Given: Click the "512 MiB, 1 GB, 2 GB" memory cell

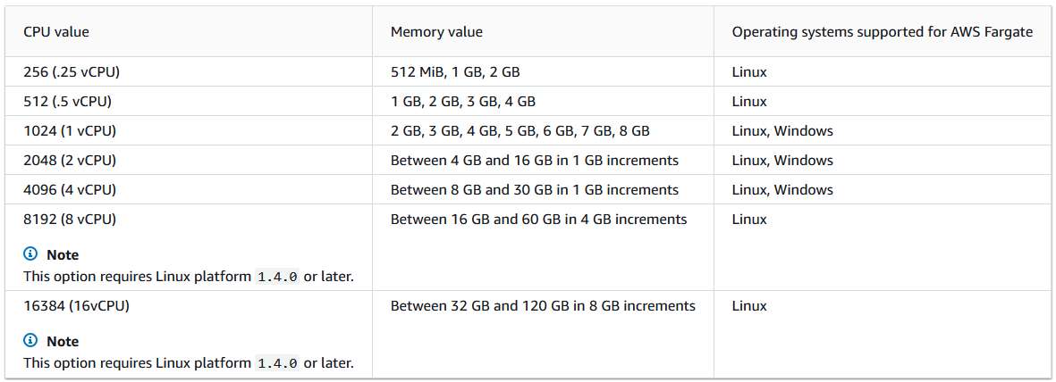Looking at the screenshot, I should click(468, 72).
